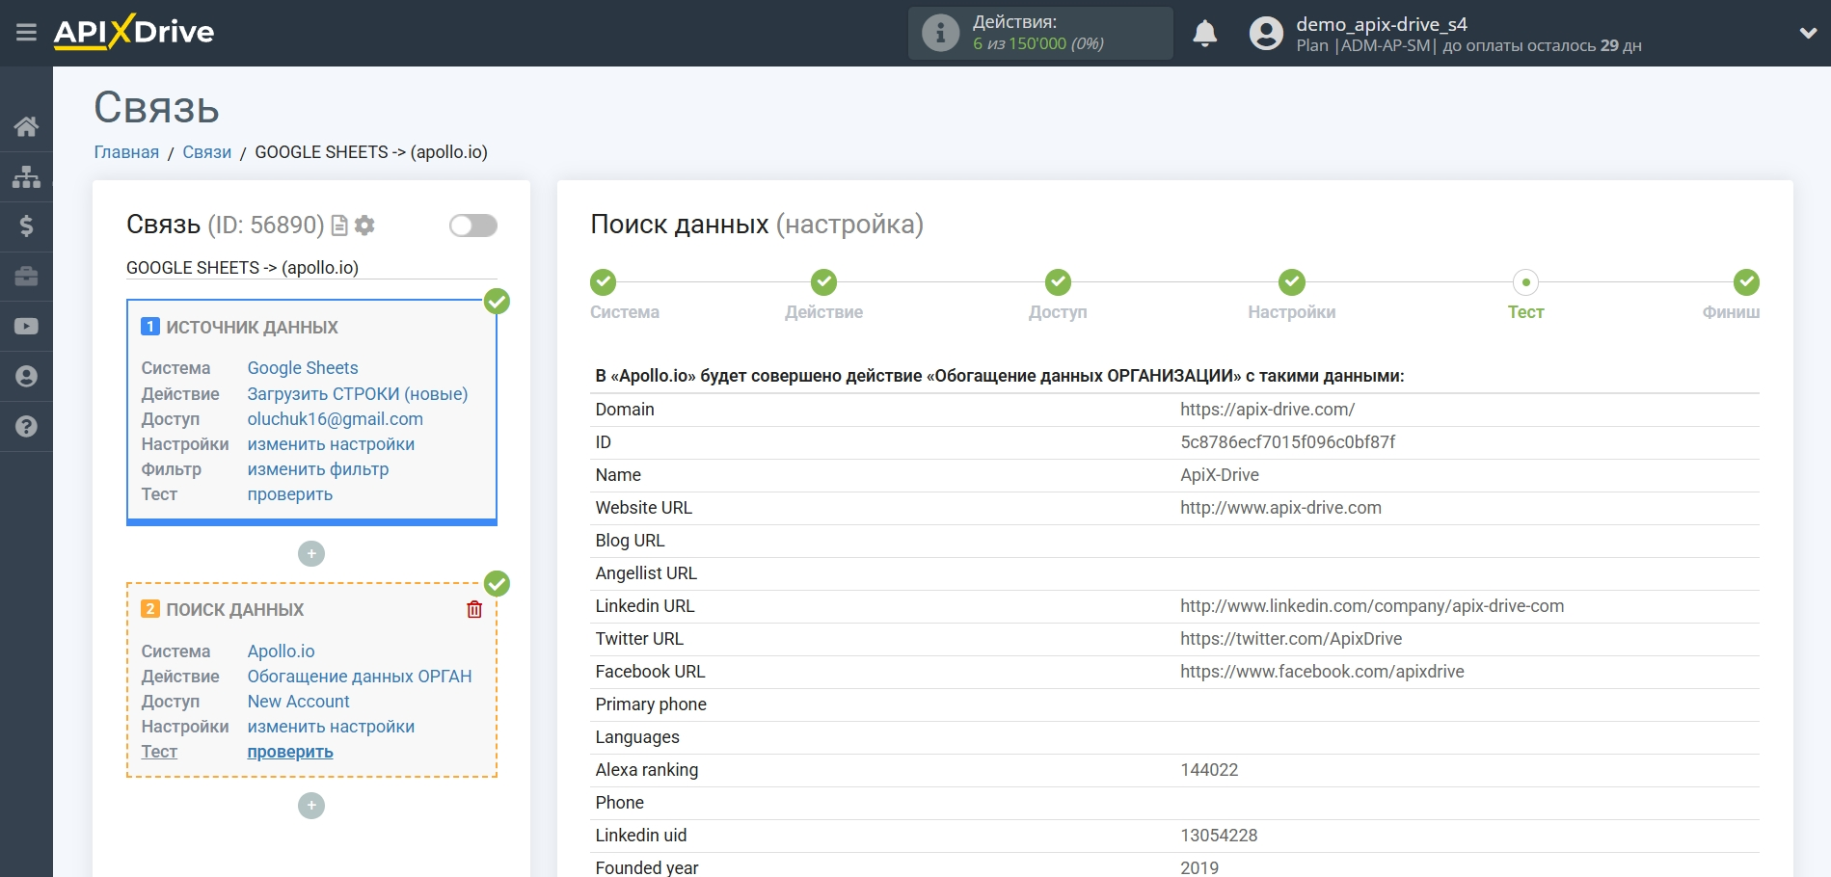1831x877 pixels.
Task: Click the Действия usage counter panel
Action: tap(1039, 32)
